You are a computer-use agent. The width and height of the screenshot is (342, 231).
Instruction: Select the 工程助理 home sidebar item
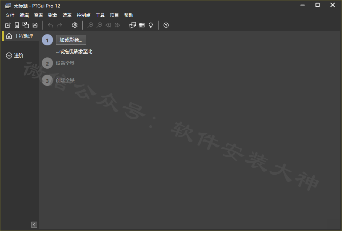coord(20,36)
